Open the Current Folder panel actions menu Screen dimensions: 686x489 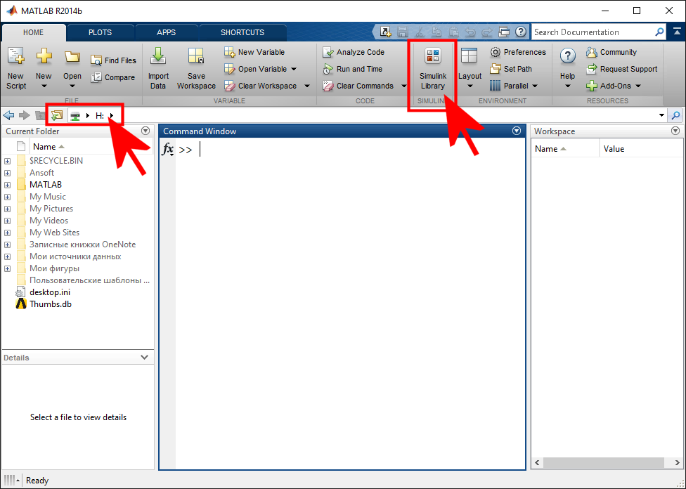tap(145, 131)
